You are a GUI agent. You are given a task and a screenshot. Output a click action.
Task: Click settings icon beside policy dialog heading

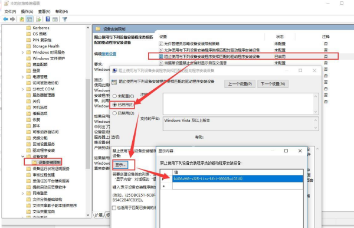114,82
